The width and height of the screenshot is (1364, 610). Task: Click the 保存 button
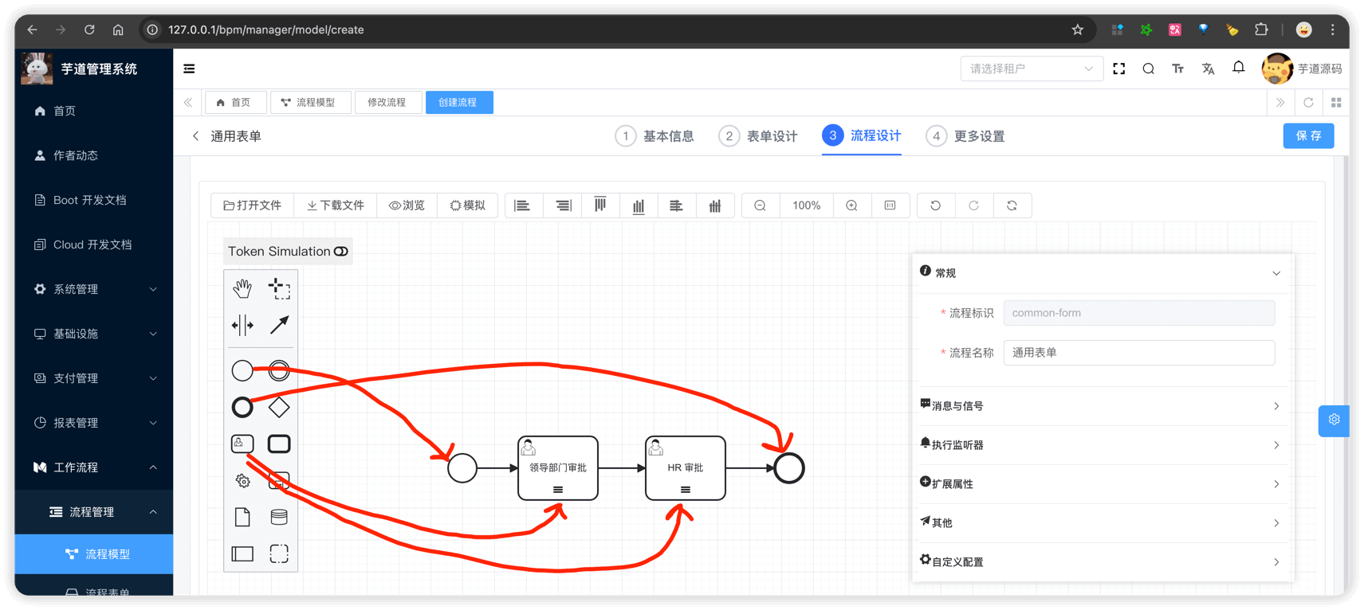(1308, 136)
